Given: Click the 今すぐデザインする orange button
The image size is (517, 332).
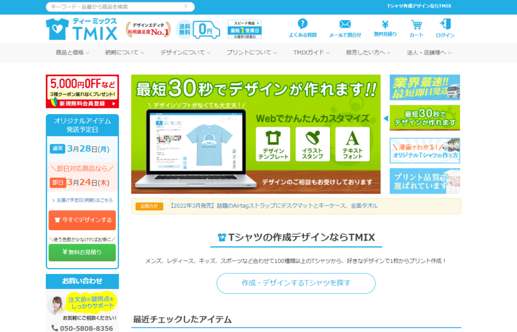Looking at the screenshot, I should click(x=82, y=220).
